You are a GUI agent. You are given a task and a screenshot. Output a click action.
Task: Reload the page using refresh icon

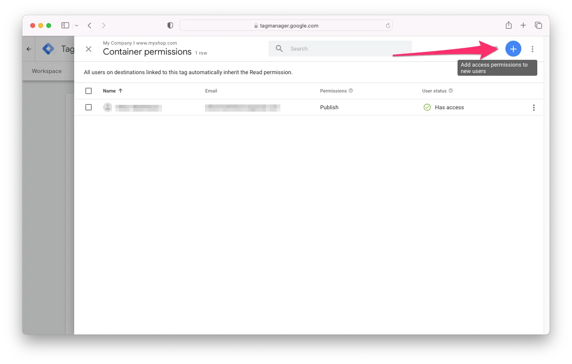pos(388,26)
